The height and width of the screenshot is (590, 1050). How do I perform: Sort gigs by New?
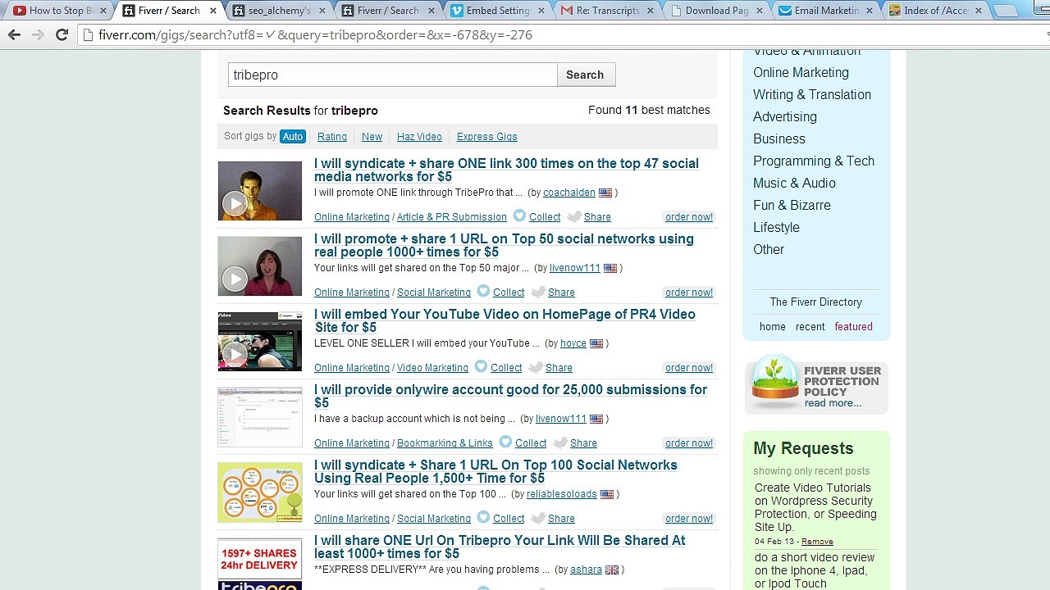pyautogui.click(x=372, y=137)
